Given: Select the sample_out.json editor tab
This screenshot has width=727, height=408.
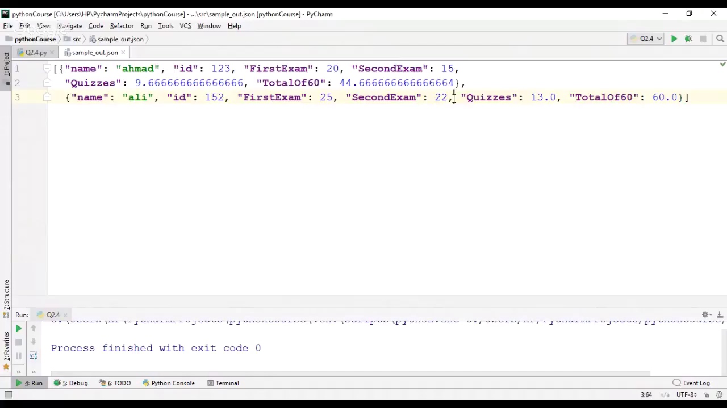Looking at the screenshot, I should pyautogui.click(x=94, y=52).
